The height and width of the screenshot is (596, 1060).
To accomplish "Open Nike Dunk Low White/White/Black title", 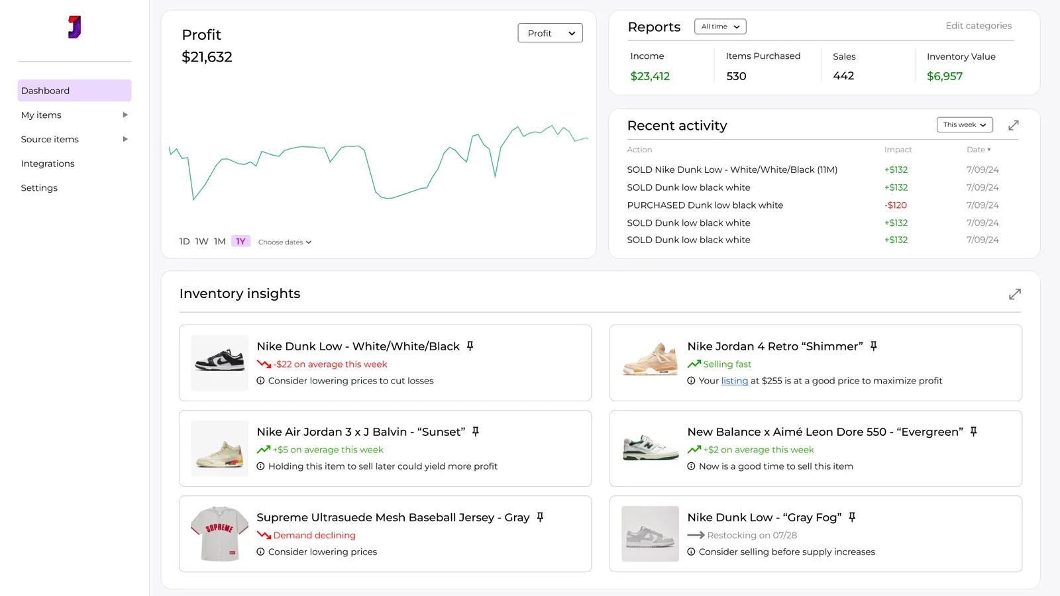I will pos(358,346).
